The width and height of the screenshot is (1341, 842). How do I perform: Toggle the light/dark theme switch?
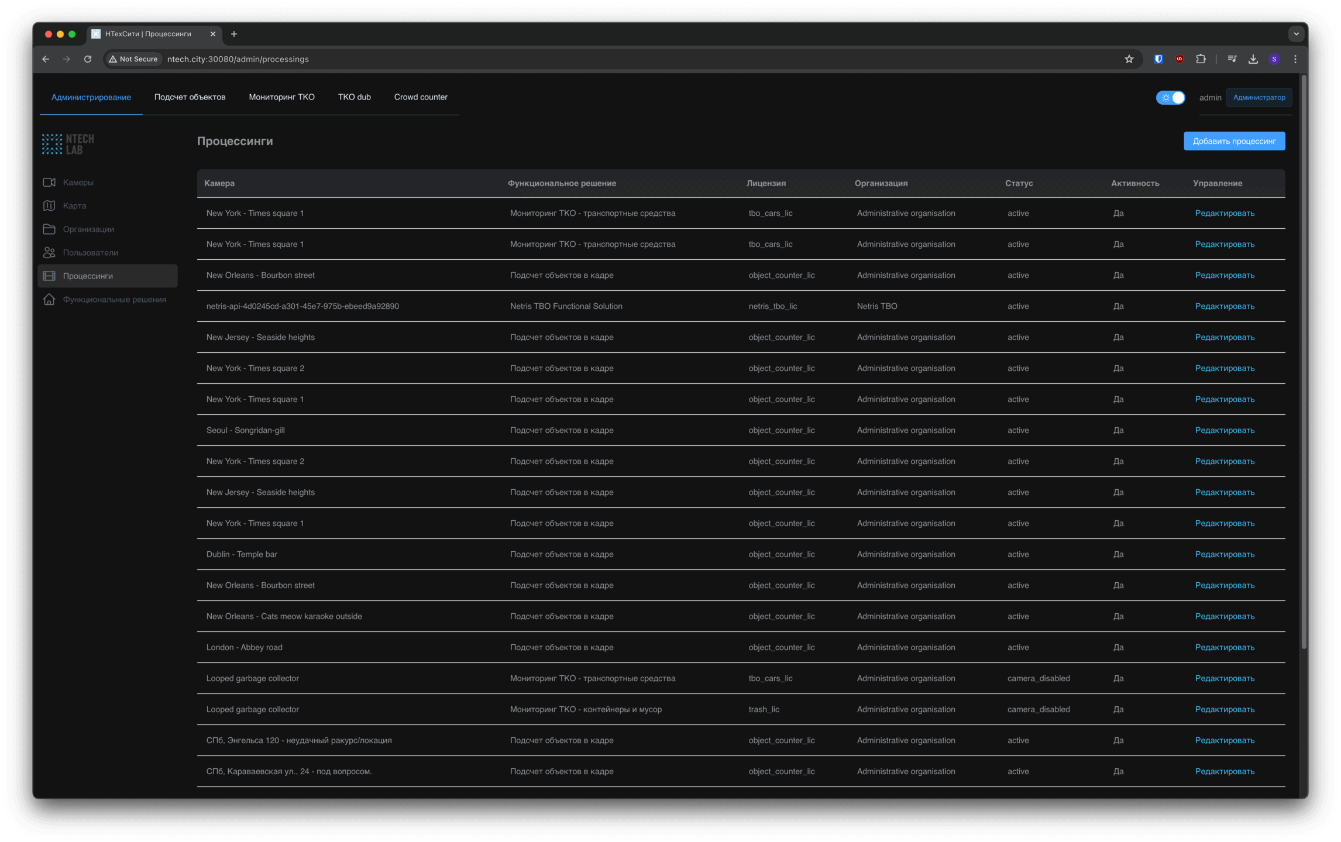pyautogui.click(x=1170, y=98)
